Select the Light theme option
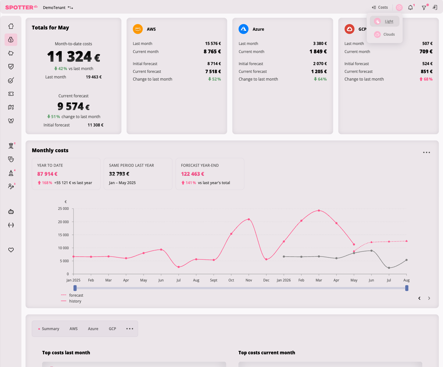Viewport: 443px width, 367px height. 384,21
